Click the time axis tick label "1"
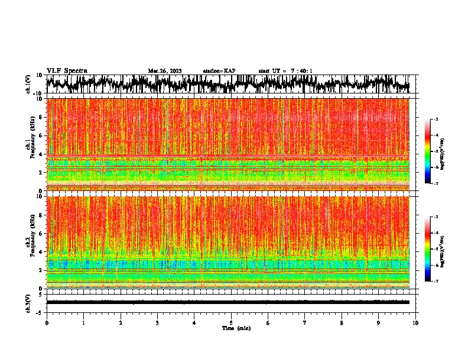Image resolution: width=468 pixels, height=362 pixels. pos(83,323)
